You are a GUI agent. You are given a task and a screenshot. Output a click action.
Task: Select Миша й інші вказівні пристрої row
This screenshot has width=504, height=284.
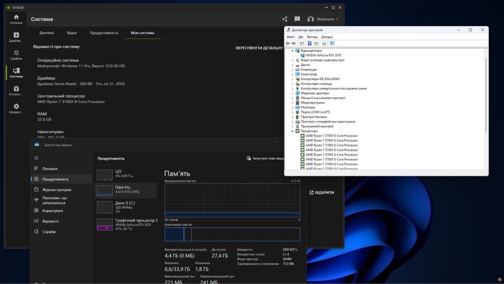[x=323, y=98]
